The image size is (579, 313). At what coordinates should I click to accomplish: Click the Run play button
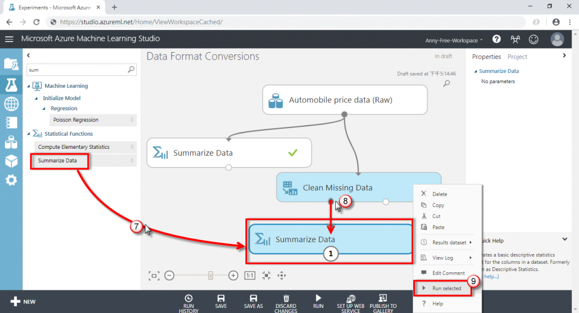(x=318, y=302)
